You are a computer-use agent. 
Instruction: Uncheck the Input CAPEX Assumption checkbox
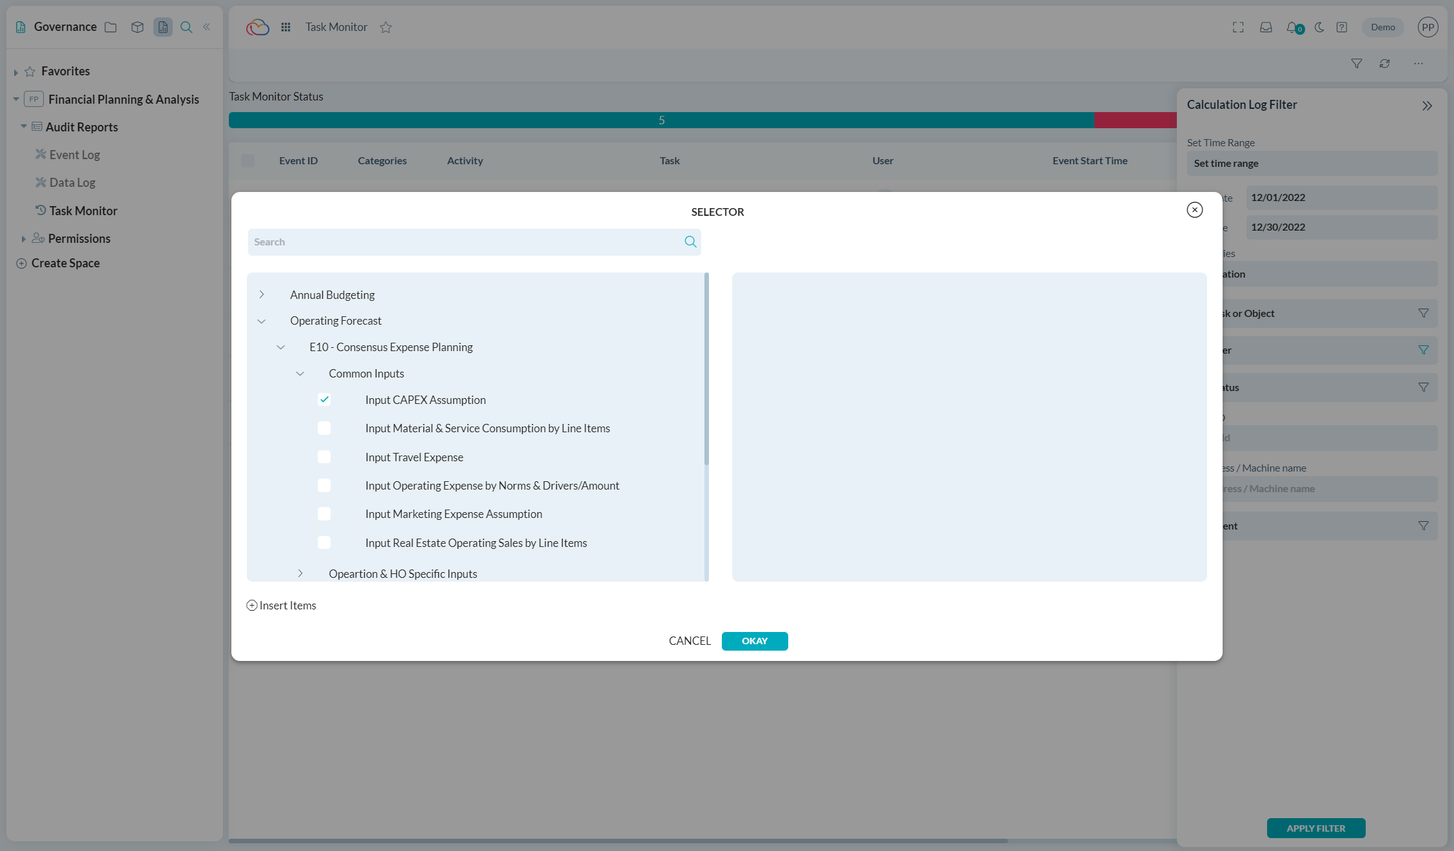324,399
